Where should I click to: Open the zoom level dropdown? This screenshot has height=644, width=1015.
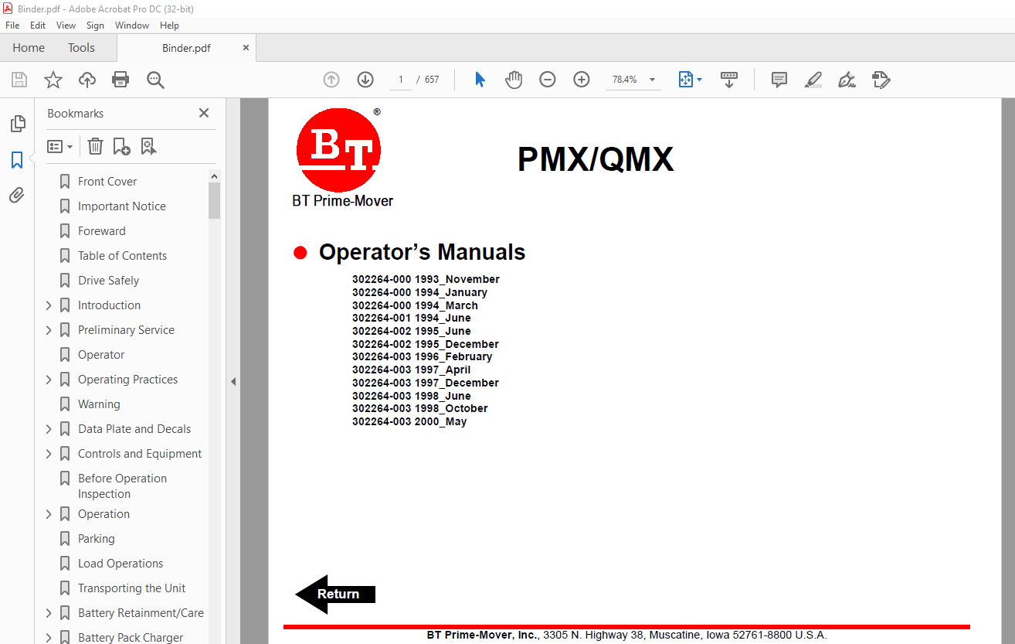652,80
